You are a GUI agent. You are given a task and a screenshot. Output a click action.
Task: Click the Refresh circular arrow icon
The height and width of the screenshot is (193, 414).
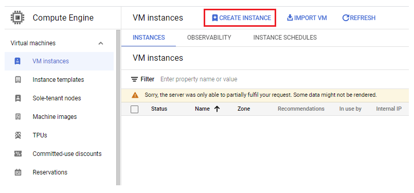[346, 18]
